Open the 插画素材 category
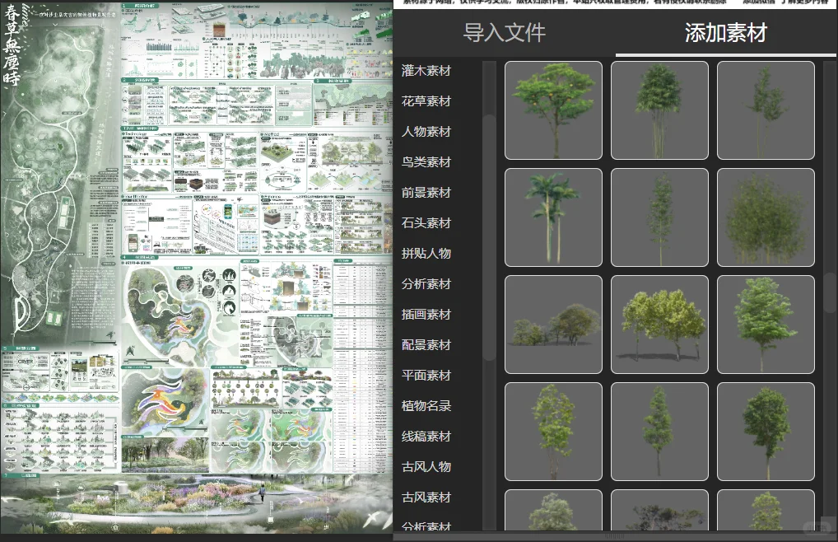838x542 pixels. tap(425, 314)
